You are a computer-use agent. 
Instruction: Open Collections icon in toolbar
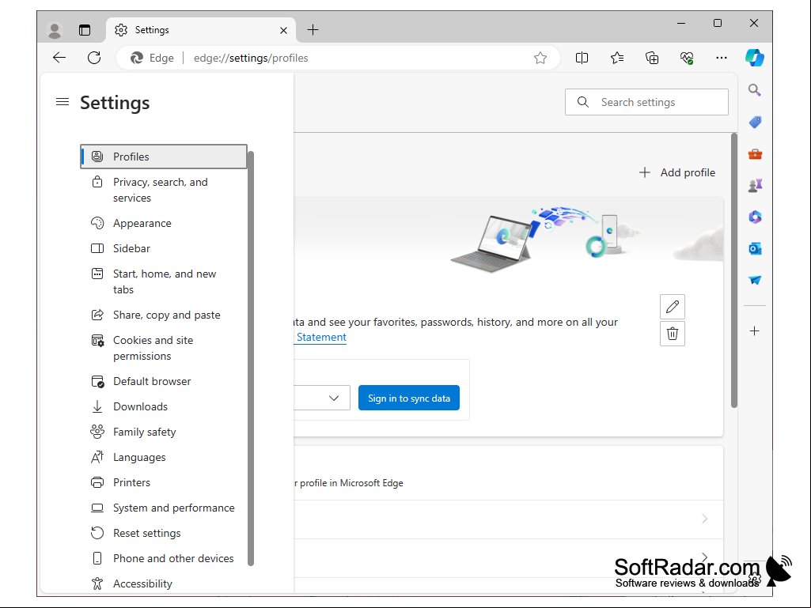(652, 58)
